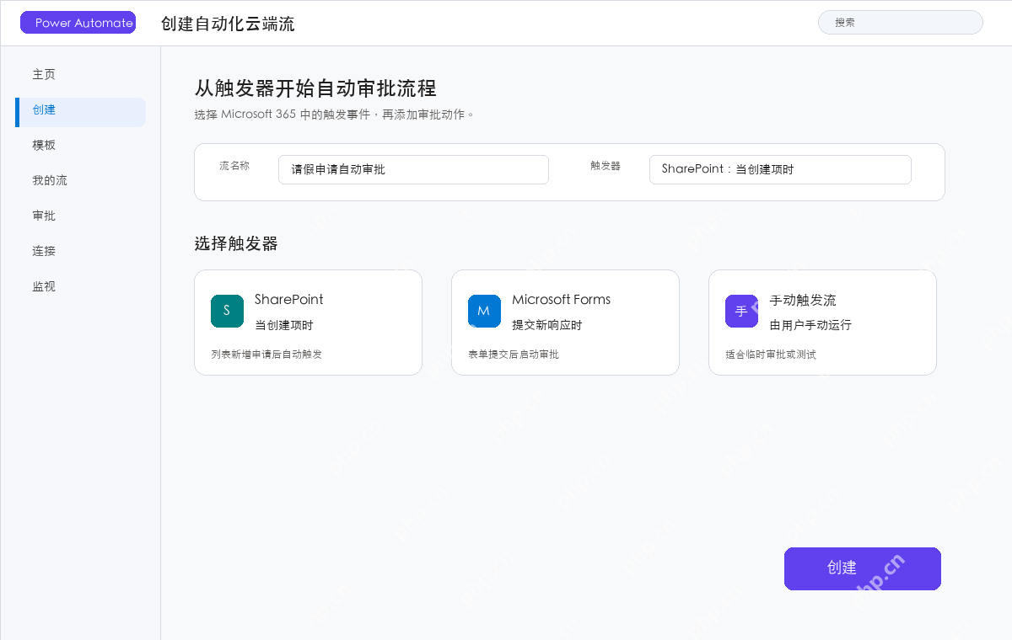
Task: Click the 选择触发器 section heading
Action: tap(236, 244)
